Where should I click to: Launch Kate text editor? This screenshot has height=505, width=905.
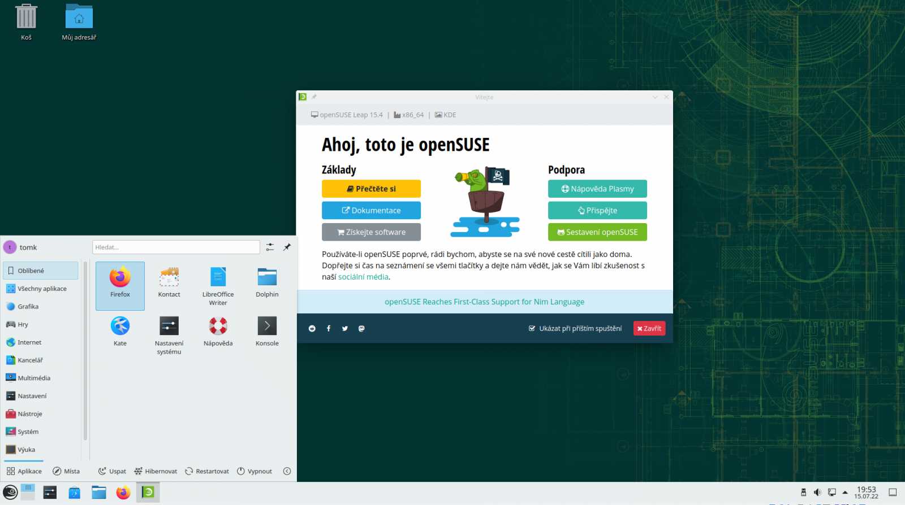pyautogui.click(x=120, y=332)
